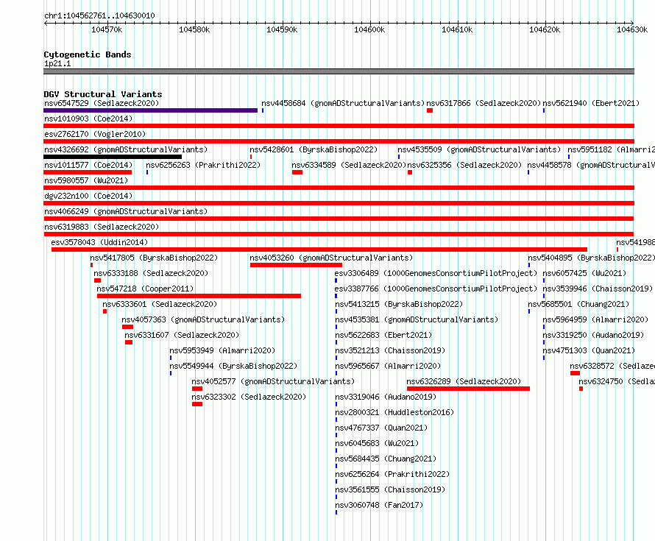Screen dimensions: 655x541
Task: Click the nsv4326692 (gnomADStructuralVariants) label
Action: pyautogui.click(x=126, y=149)
